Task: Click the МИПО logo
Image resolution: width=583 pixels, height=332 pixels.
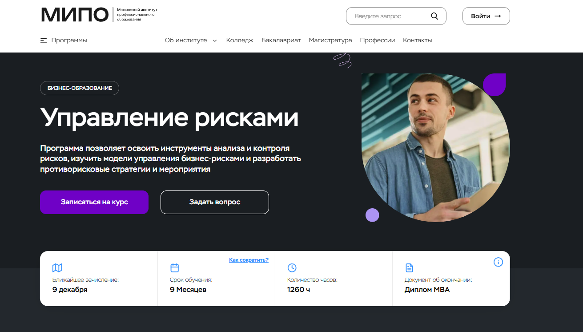Action: tap(99, 15)
